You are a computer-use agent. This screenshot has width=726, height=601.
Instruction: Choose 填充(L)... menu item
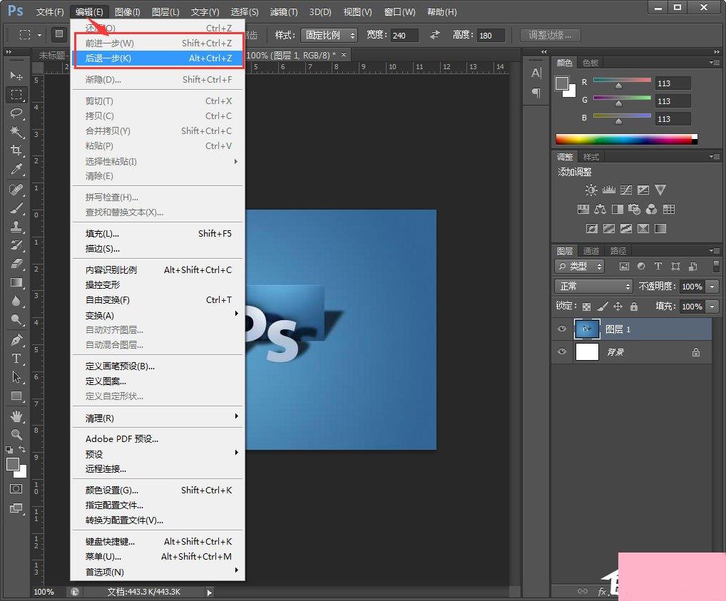click(x=158, y=233)
